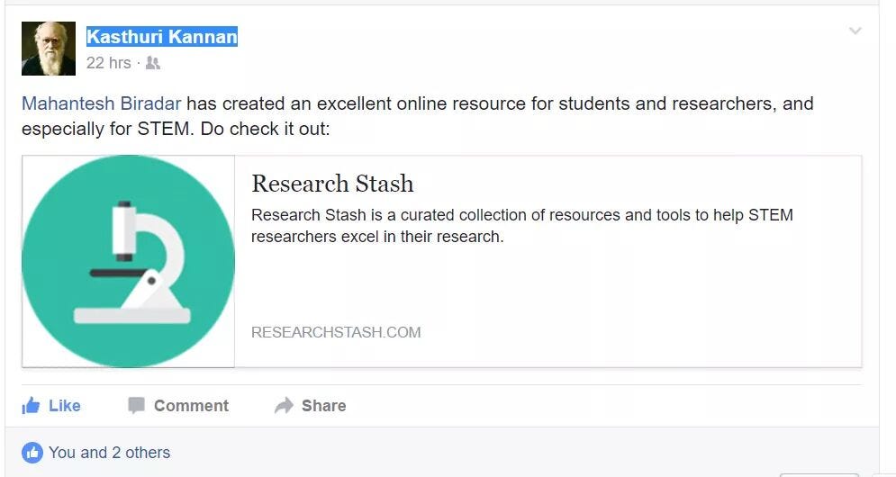Open the Kasthuri Kannan profile name link
The height and width of the screenshot is (477, 896).
tap(162, 37)
